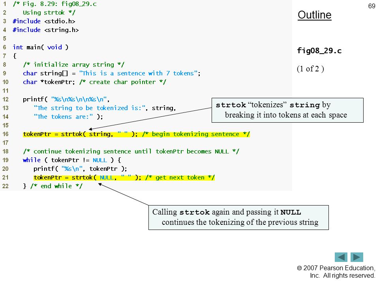Click the 2007 Pearson Education copyright text
Image resolution: width=379 pixels, height=284 pixels.
click(336, 272)
